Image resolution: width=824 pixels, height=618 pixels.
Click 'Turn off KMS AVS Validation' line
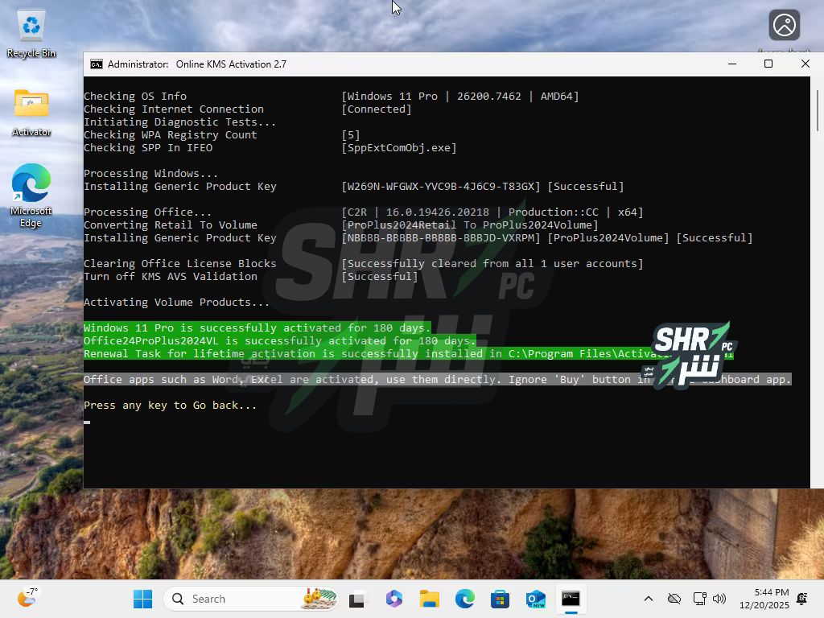[x=171, y=277]
